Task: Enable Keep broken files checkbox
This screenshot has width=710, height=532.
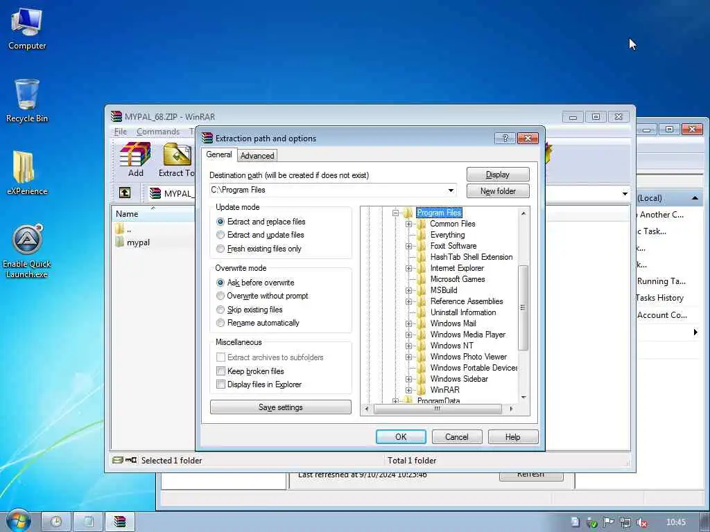Action: (220, 371)
